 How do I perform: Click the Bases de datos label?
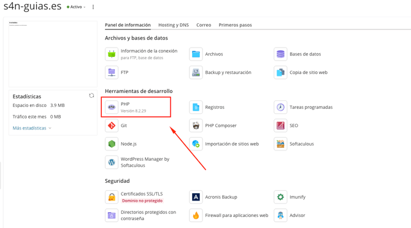(305, 54)
